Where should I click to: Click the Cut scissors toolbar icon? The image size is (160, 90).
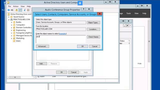coord(24,10)
